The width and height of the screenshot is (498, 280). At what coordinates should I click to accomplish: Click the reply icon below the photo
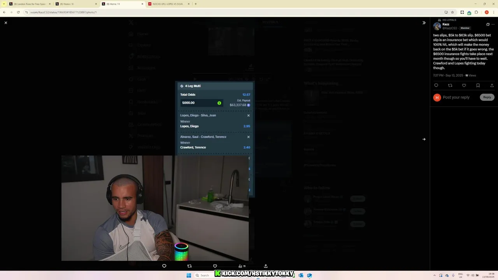[x=164, y=266]
